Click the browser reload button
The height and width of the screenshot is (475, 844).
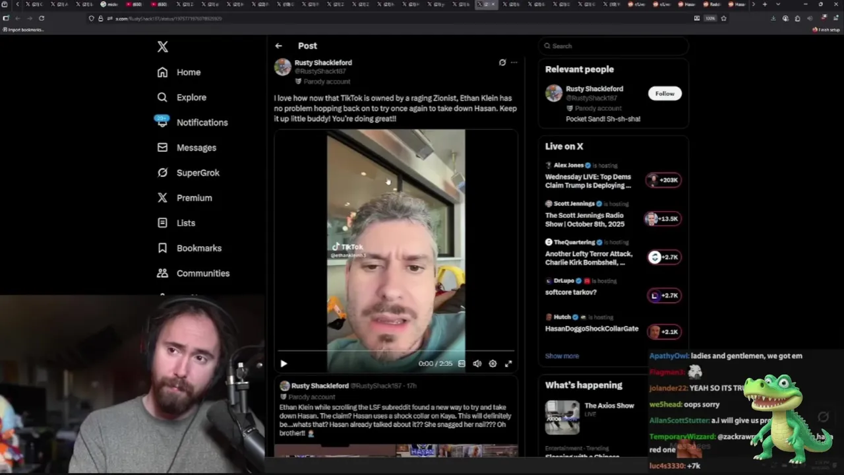tap(42, 18)
